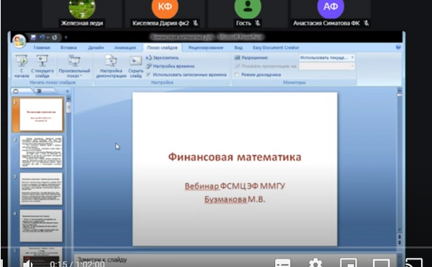Select the Показ слайдов tab
Screen dimensions: 432x267
coord(162,47)
